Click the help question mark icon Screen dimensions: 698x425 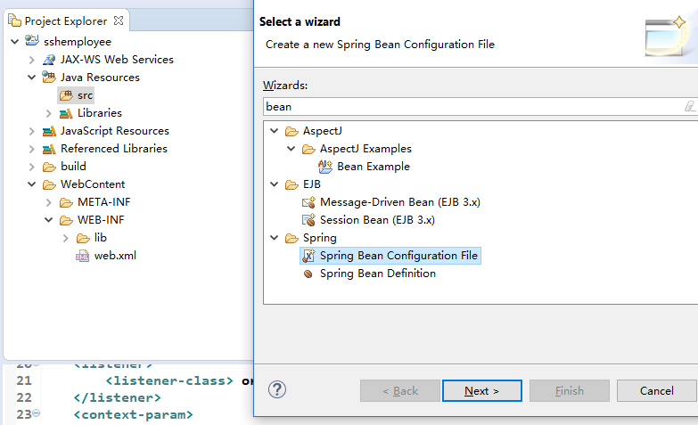[x=277, y=389]
